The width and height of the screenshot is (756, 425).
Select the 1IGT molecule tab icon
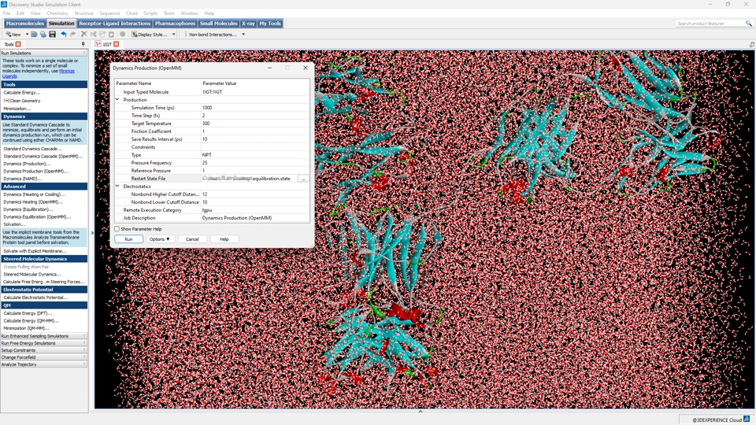[x=98, y=44]
